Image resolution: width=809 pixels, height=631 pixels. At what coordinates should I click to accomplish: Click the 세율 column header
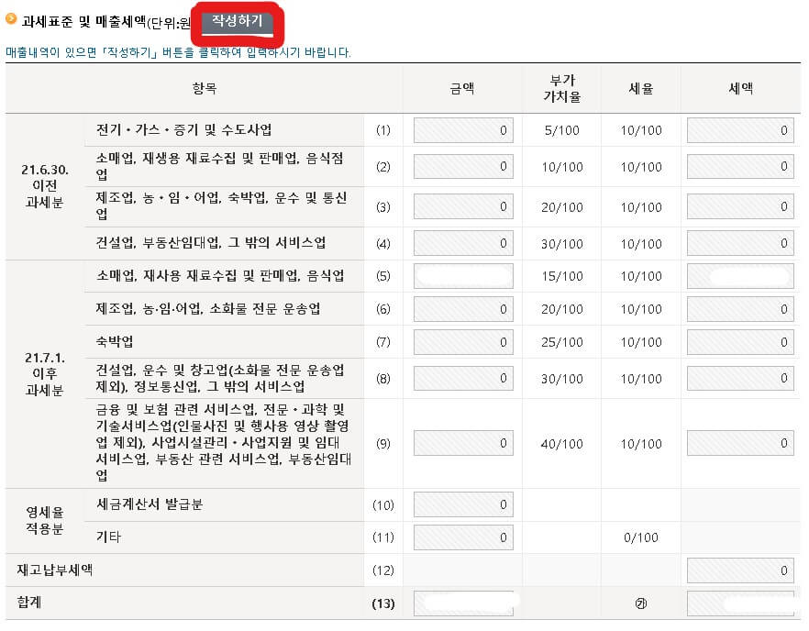[641, 89]
